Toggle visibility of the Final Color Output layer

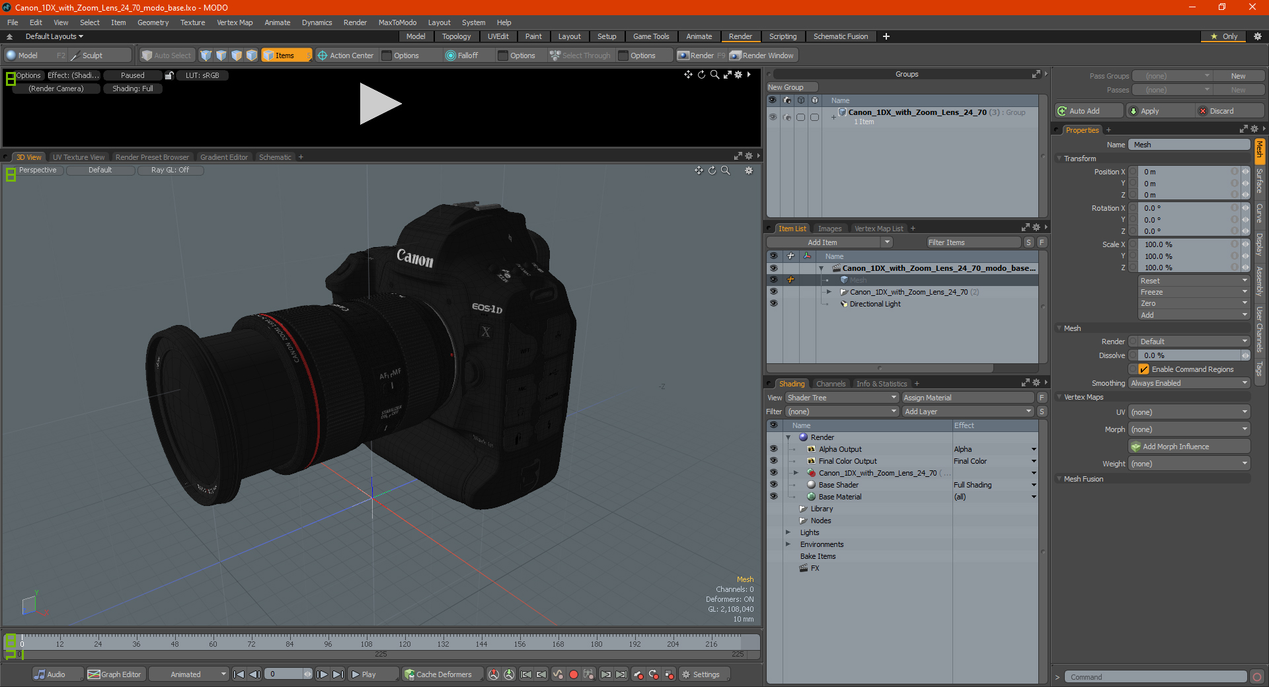[x=773, y=461]
